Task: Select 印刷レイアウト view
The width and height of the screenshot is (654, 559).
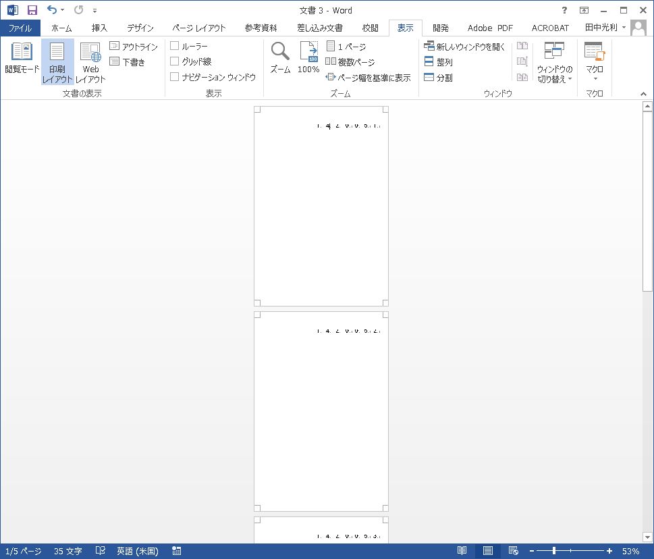Action: point(57,61)
